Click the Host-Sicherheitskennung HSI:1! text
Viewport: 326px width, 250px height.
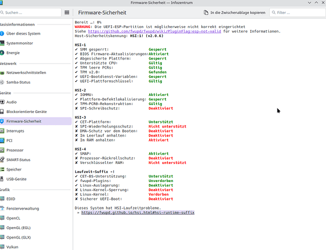119,36
